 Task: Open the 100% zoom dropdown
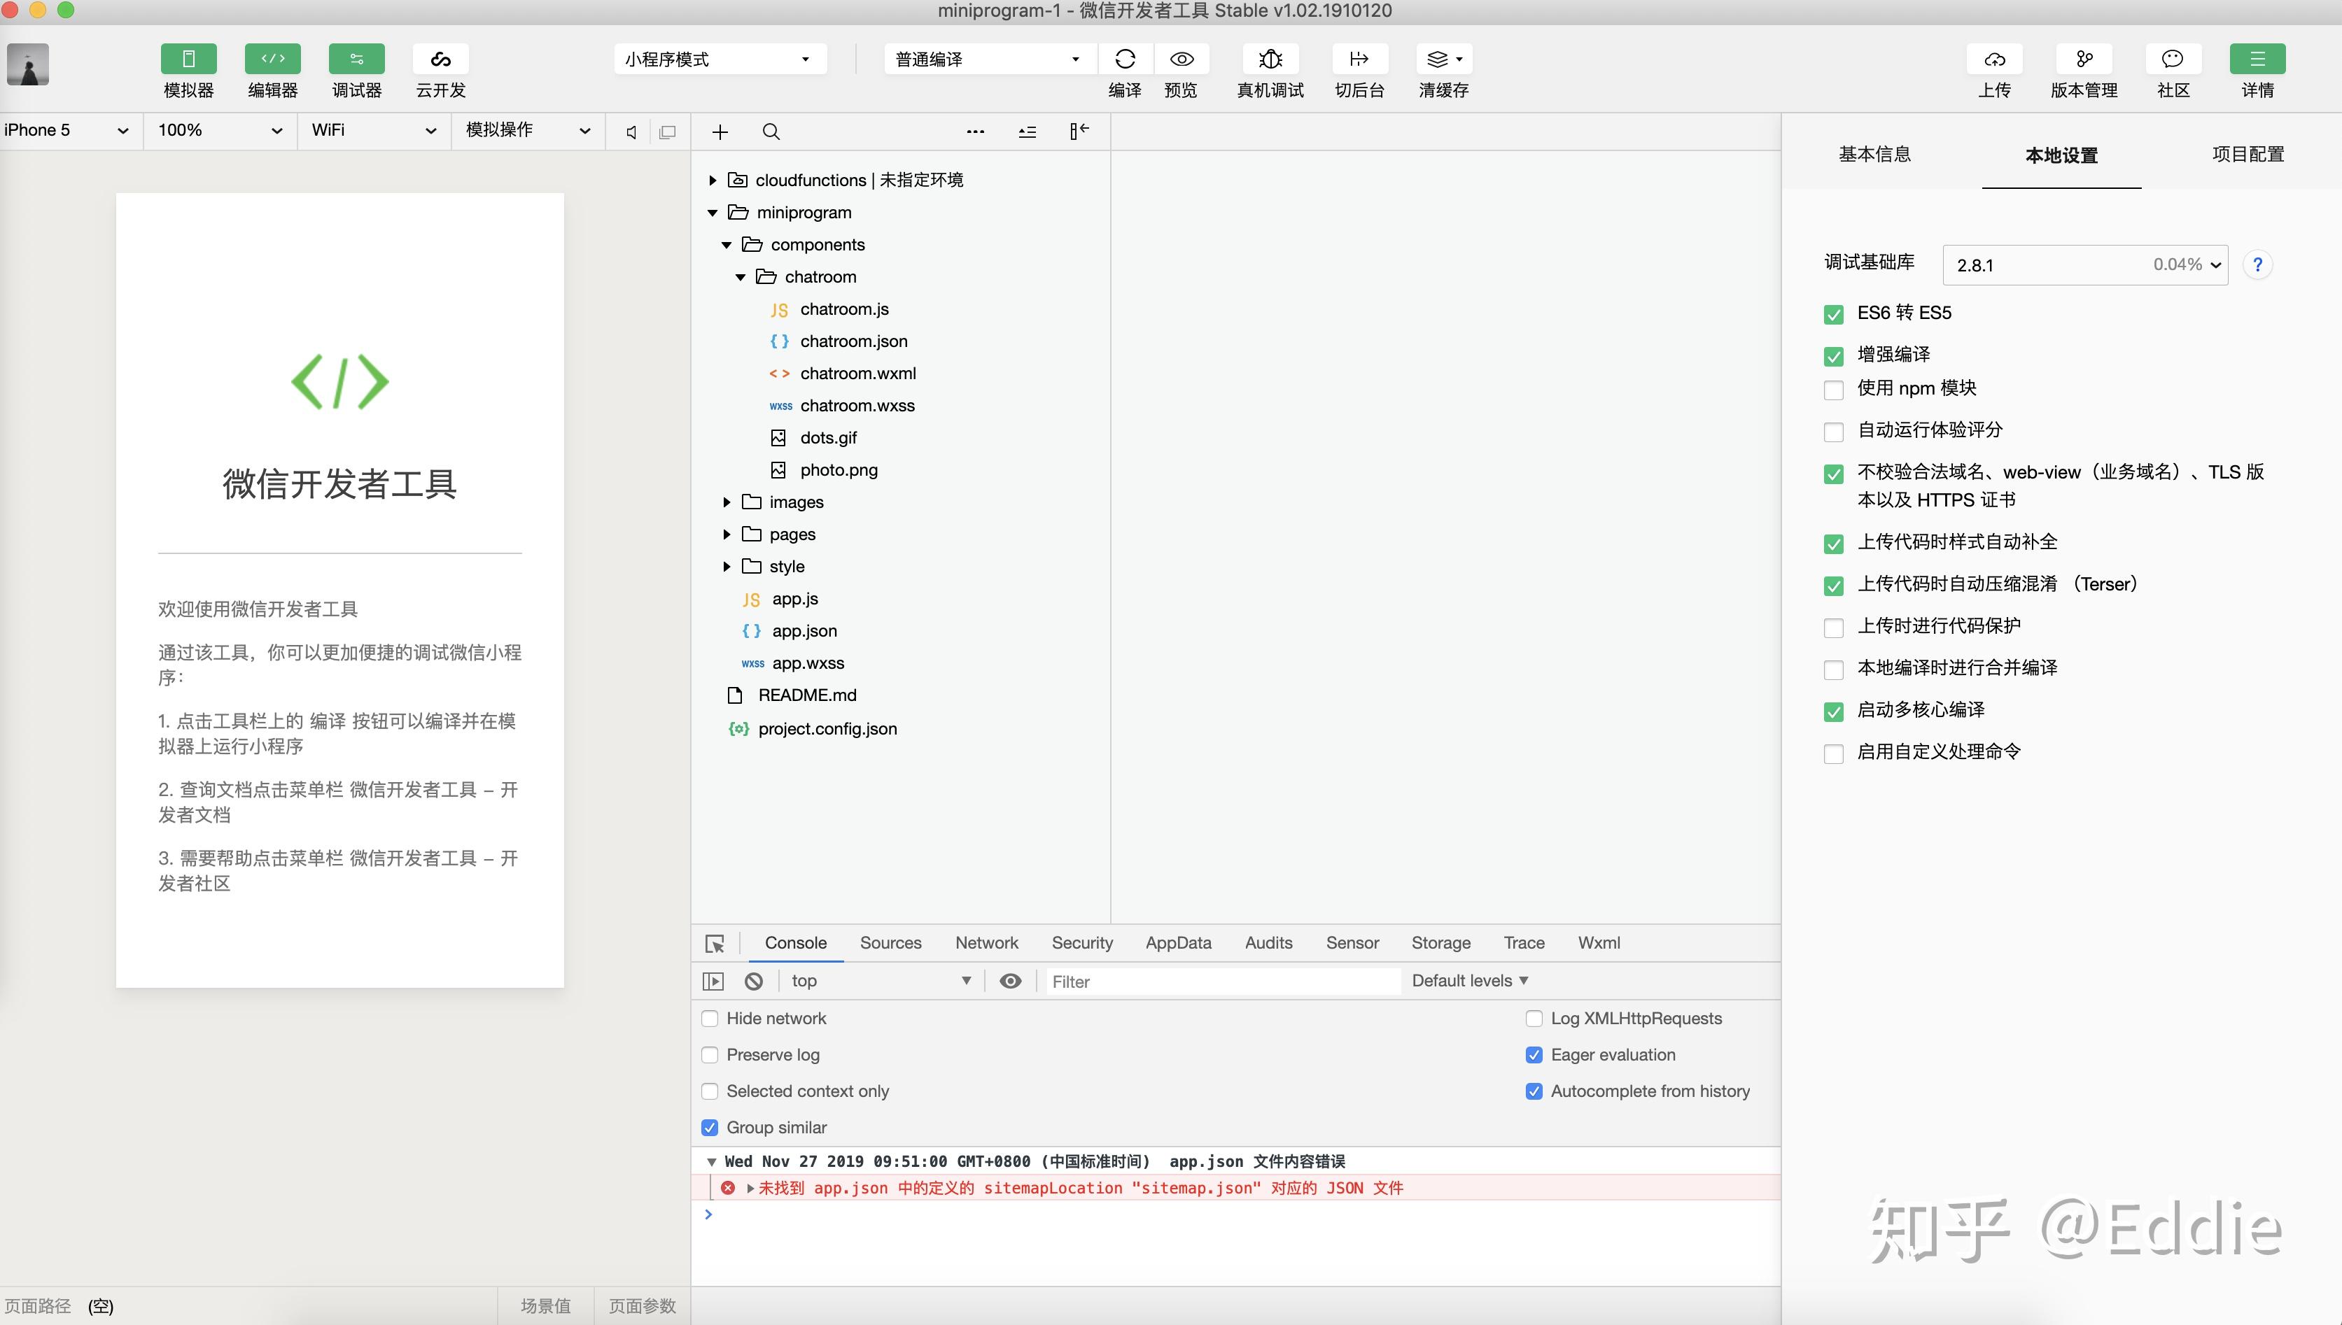[x=219, y=130]
